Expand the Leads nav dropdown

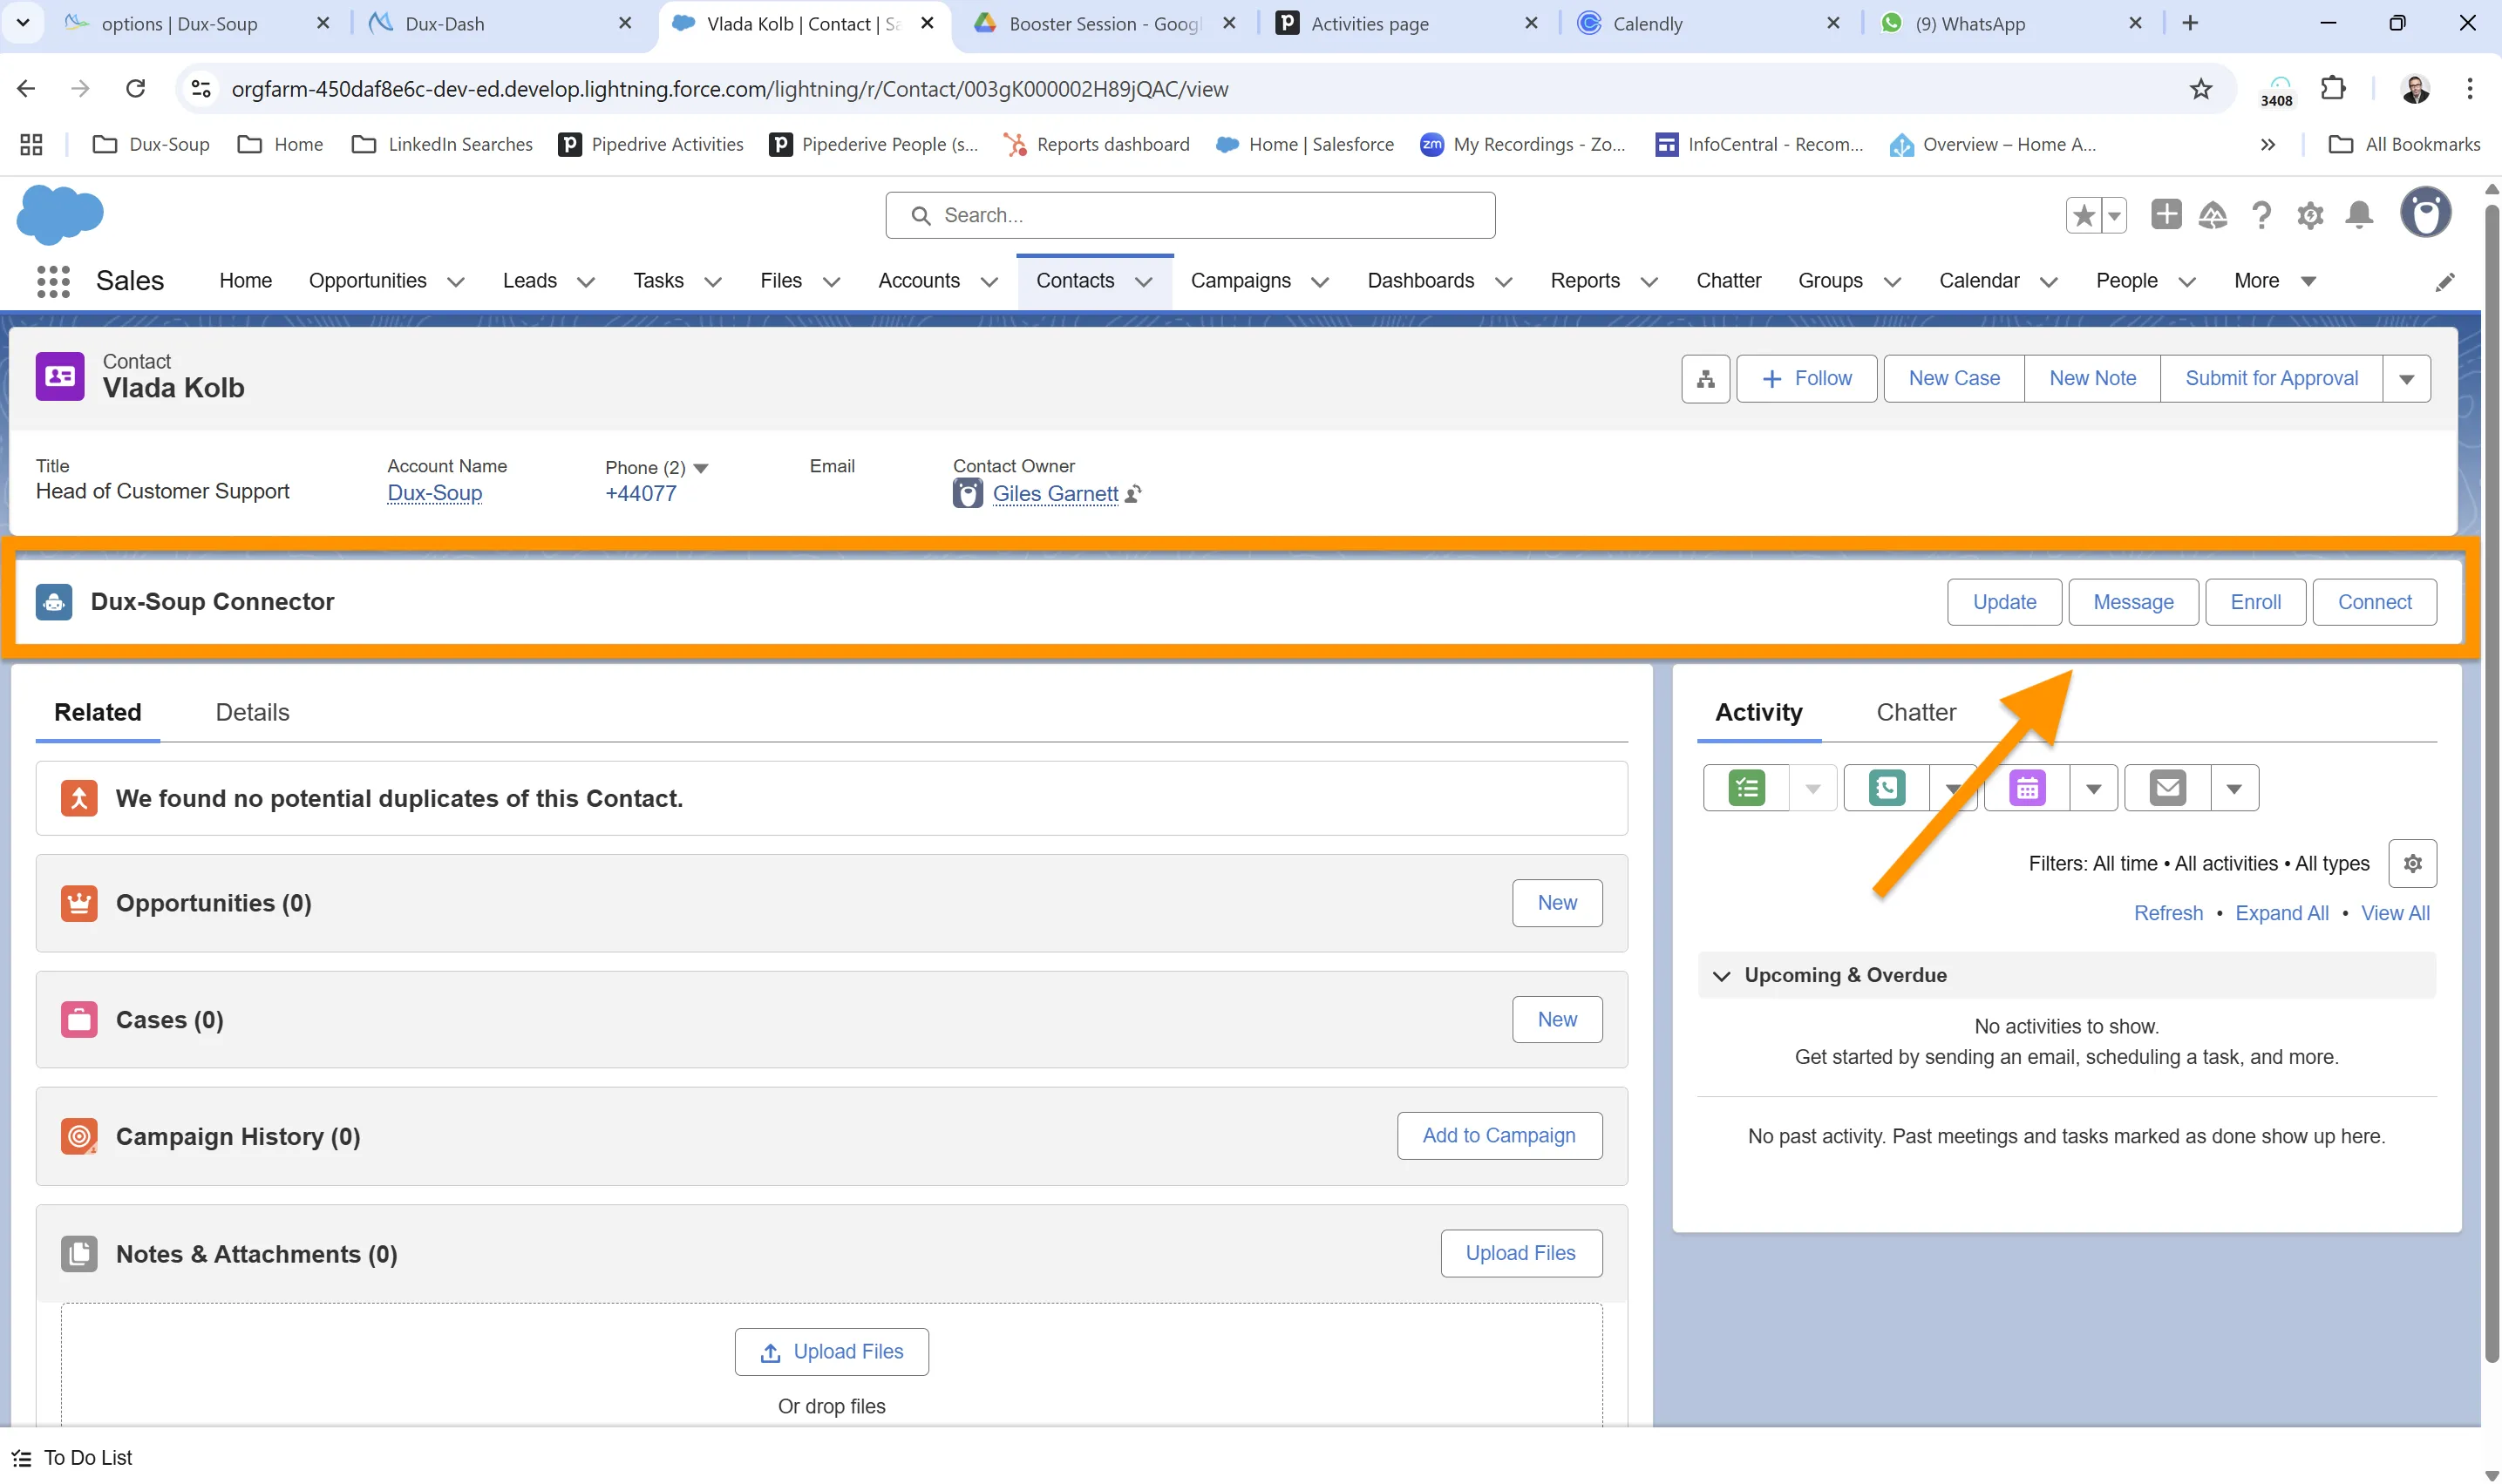[586, 282]
